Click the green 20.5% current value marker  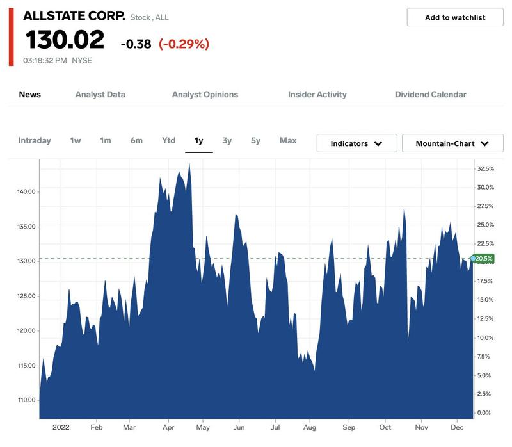(x=483, y=259)
